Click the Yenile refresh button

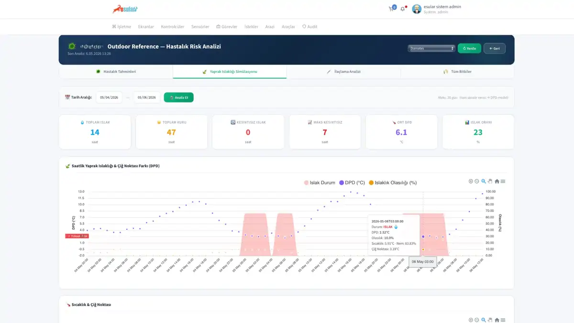[469, 48]
